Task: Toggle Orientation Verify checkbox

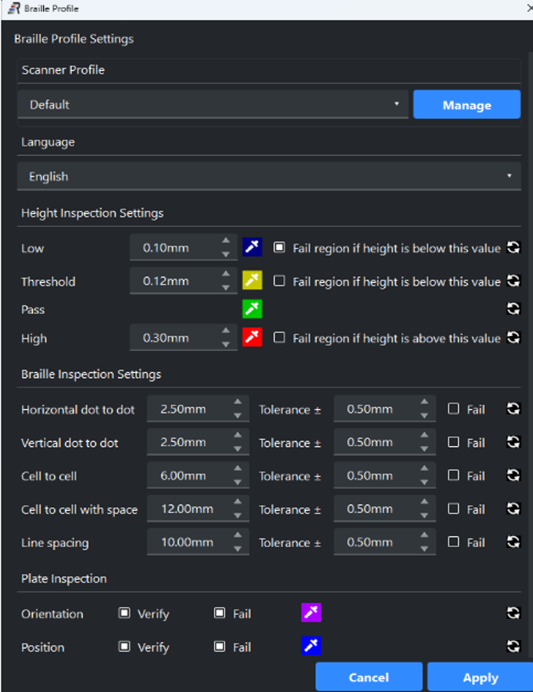Action: (x=124, y=613)
